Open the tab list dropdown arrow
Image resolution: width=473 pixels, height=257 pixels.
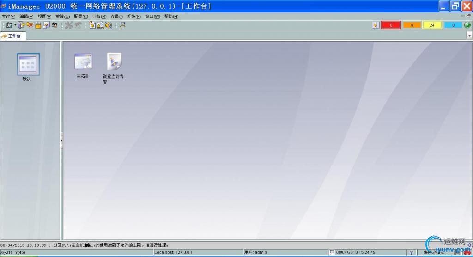point(469,36)
